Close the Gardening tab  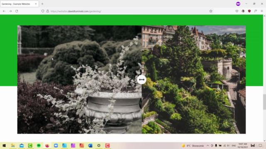tap(36, 4)
